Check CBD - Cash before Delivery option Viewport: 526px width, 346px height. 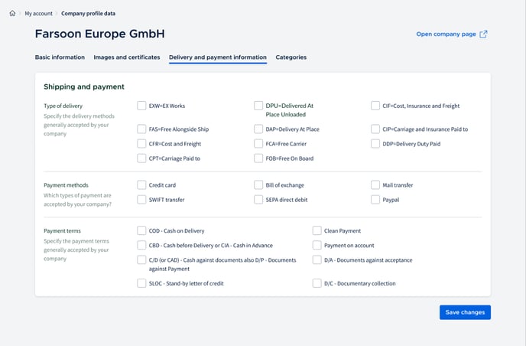pos(141,246)
